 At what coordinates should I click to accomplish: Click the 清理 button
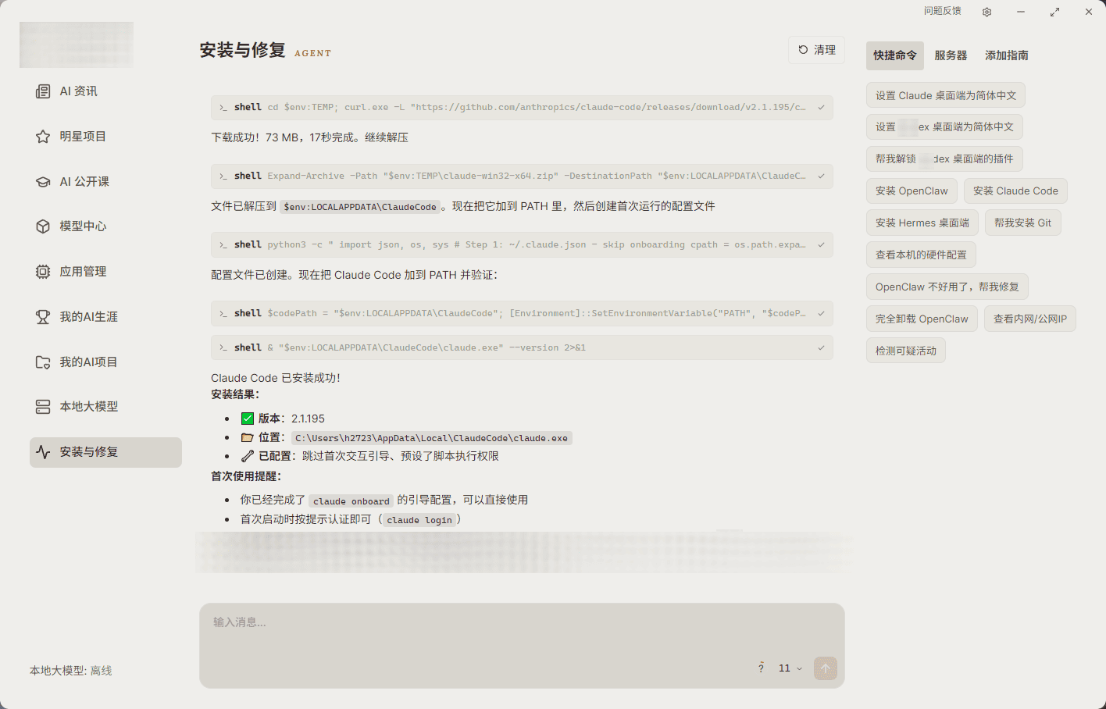click(816, 50)
